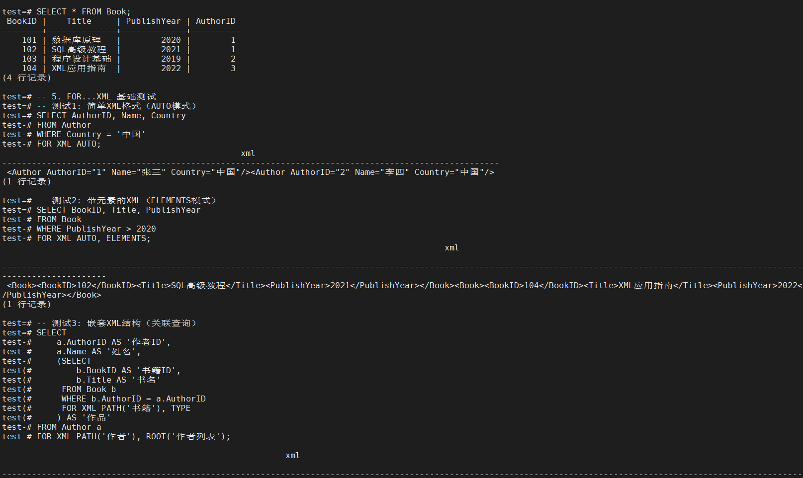Viewport: 803px width, 478px height.
Task: Click the 'WHERE PublishYear > 2020' line
Action: point(96,229)
